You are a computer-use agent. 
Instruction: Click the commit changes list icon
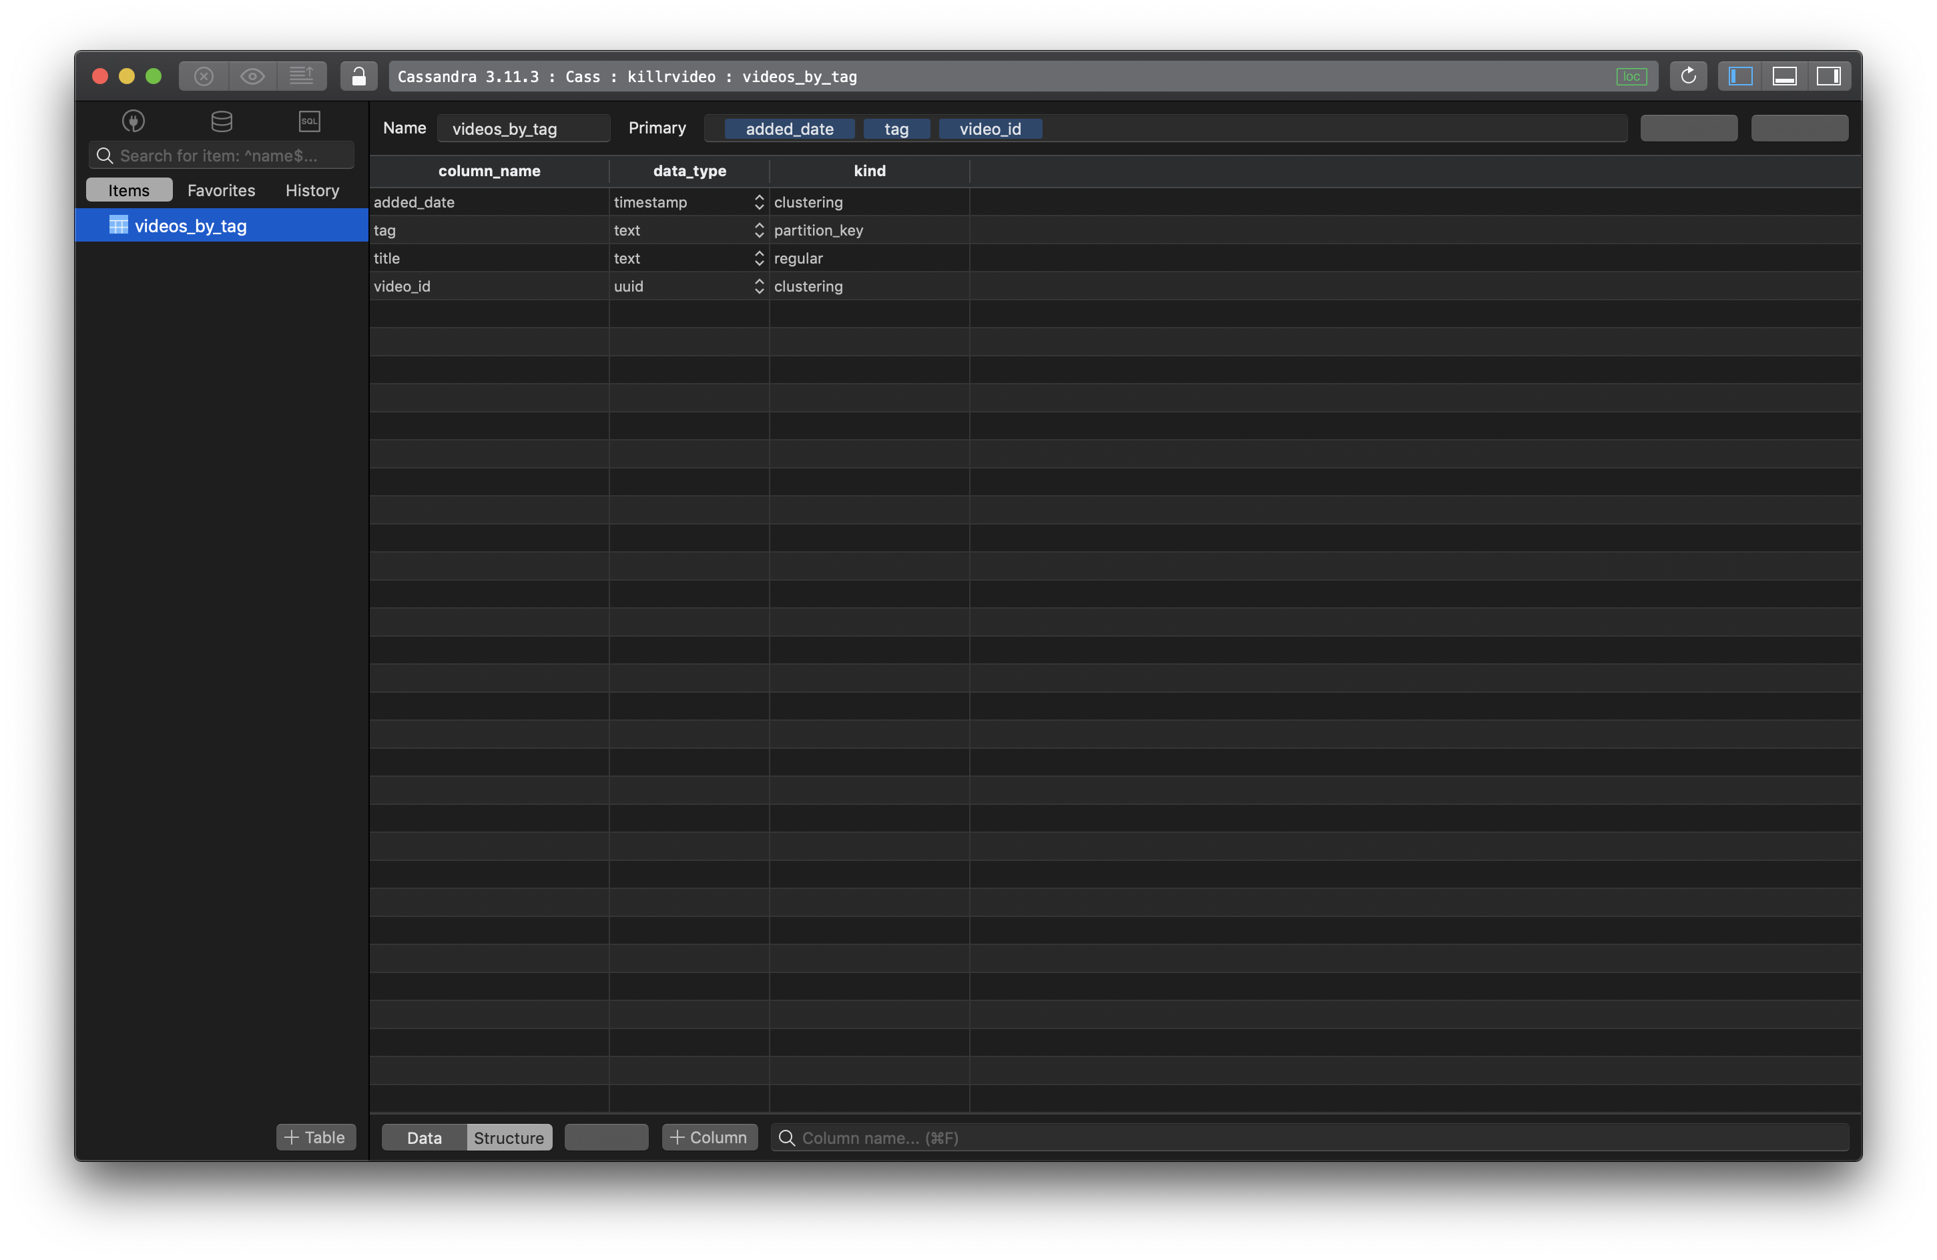(x=301, y=77)
